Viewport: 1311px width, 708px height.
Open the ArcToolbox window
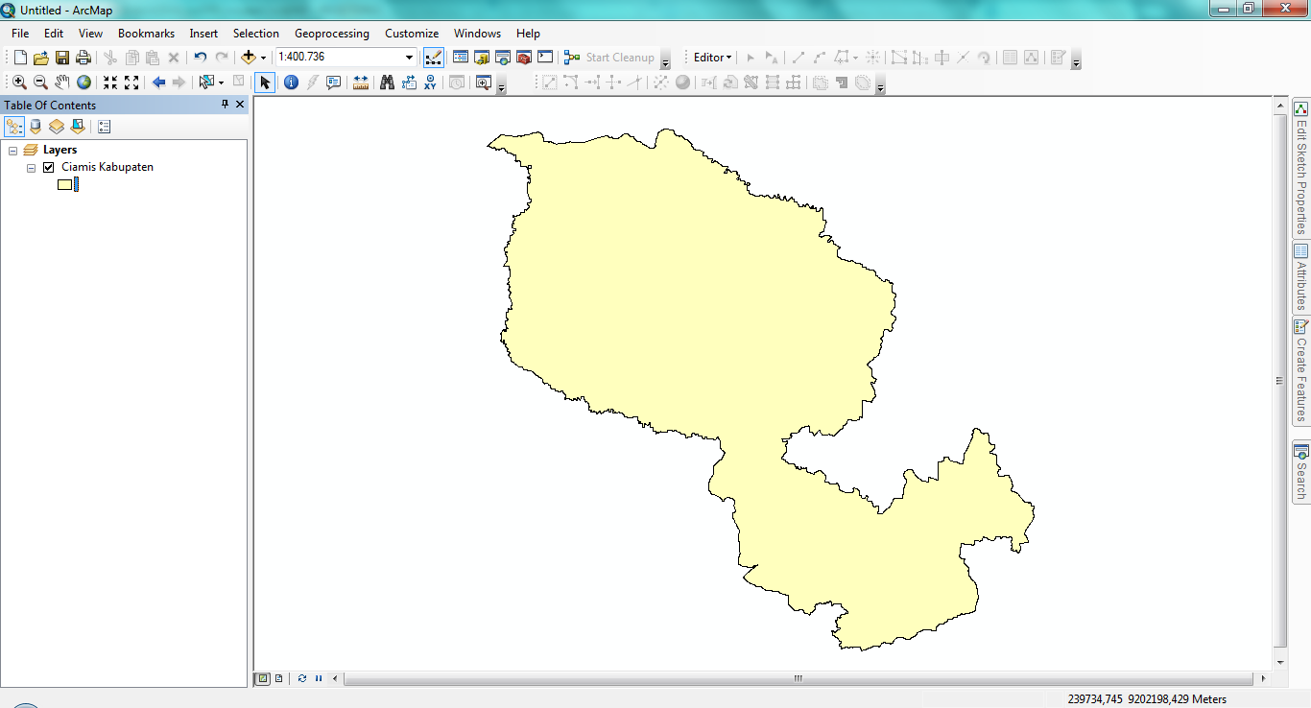[x=523, y=58]
